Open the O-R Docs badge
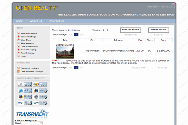 click(x=40, y=84)
